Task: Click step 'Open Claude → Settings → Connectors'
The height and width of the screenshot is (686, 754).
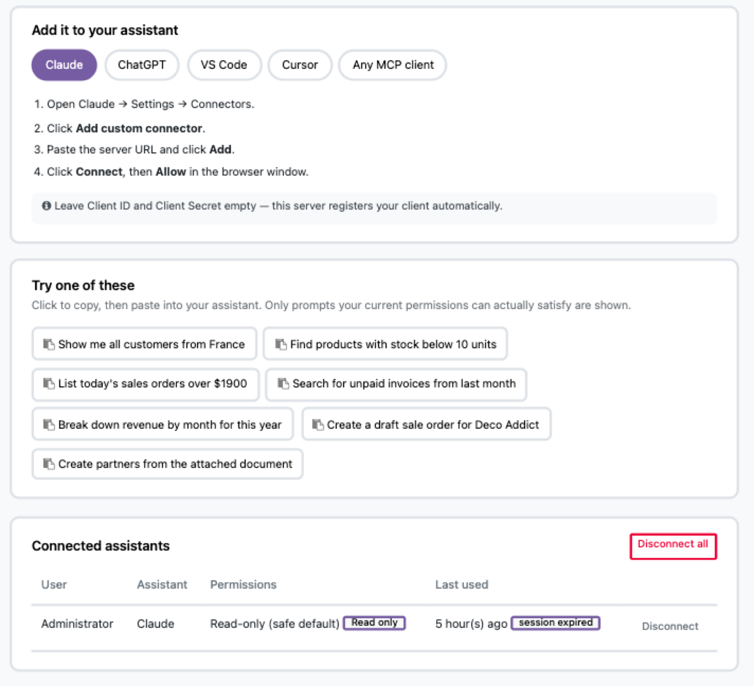Action: [144, 104]
